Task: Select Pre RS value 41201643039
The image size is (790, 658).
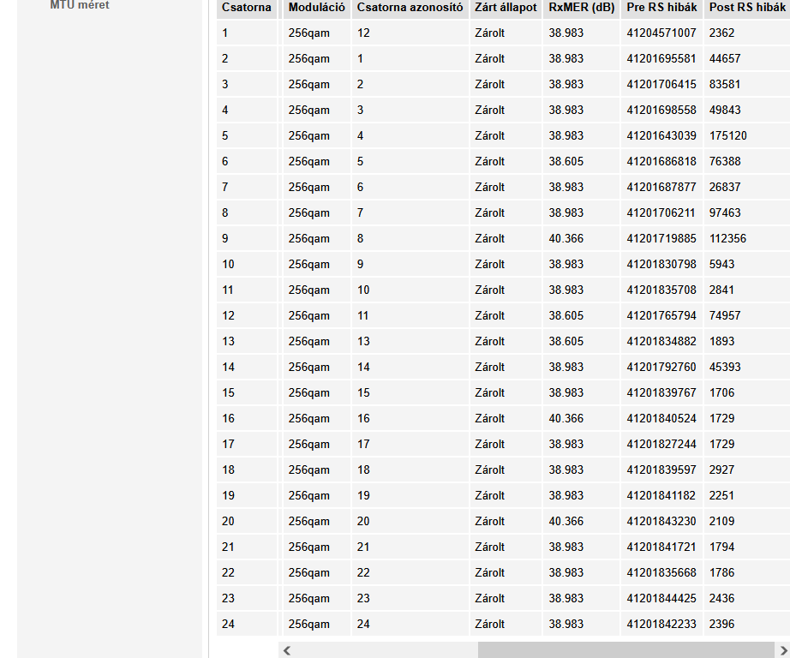Action: pyautogui.click(x=661, y=135)
